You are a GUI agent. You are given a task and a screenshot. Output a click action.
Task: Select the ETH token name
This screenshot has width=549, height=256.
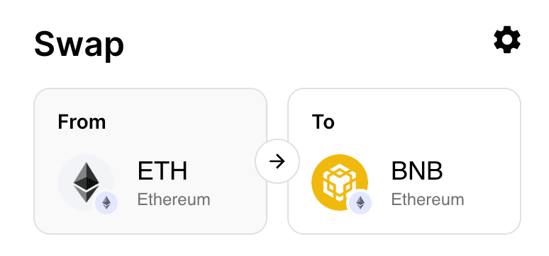click(x=162, y=171)
